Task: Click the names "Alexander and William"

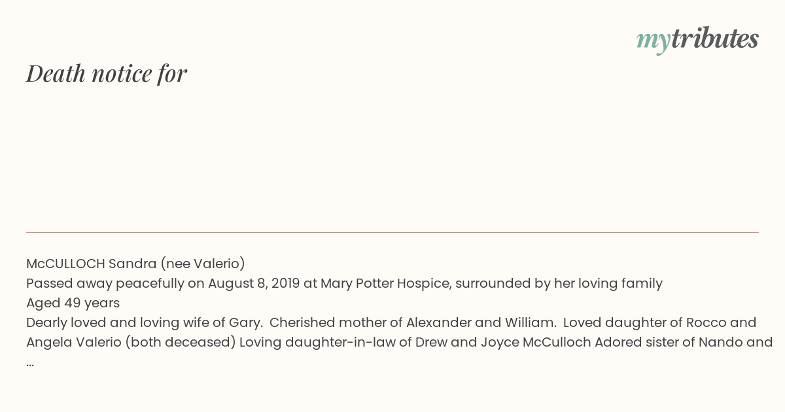Action: click(481, 323)
